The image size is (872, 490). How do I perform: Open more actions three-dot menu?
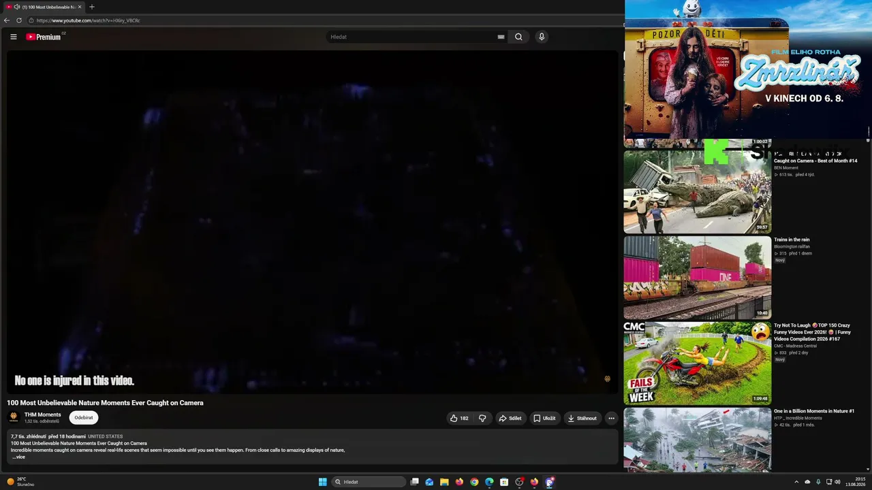click(x=611, y=419)
